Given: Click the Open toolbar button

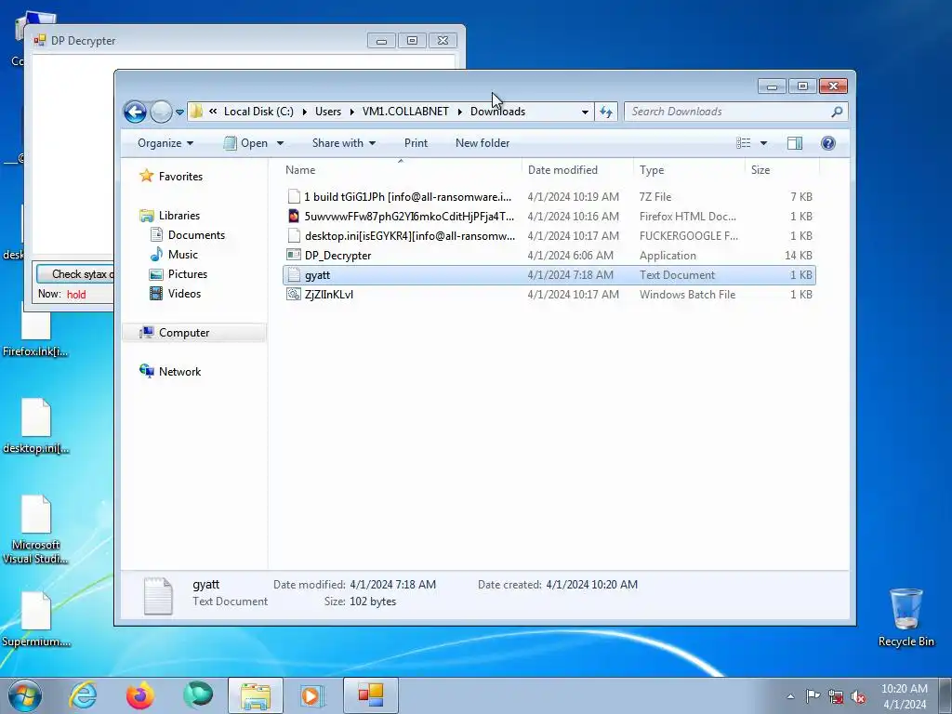Looking at the screenshot, I should point(245,143).
